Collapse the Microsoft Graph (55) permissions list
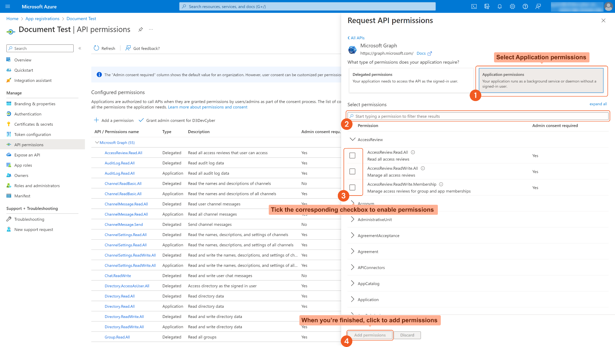The image size is (615, 347). [97, 142]
